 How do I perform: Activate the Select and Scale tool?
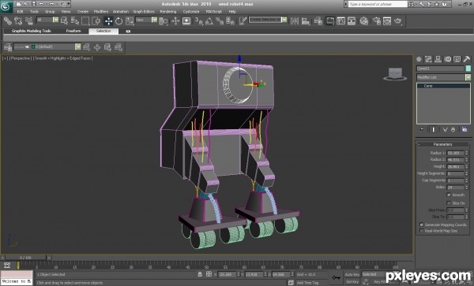[130, 20]
